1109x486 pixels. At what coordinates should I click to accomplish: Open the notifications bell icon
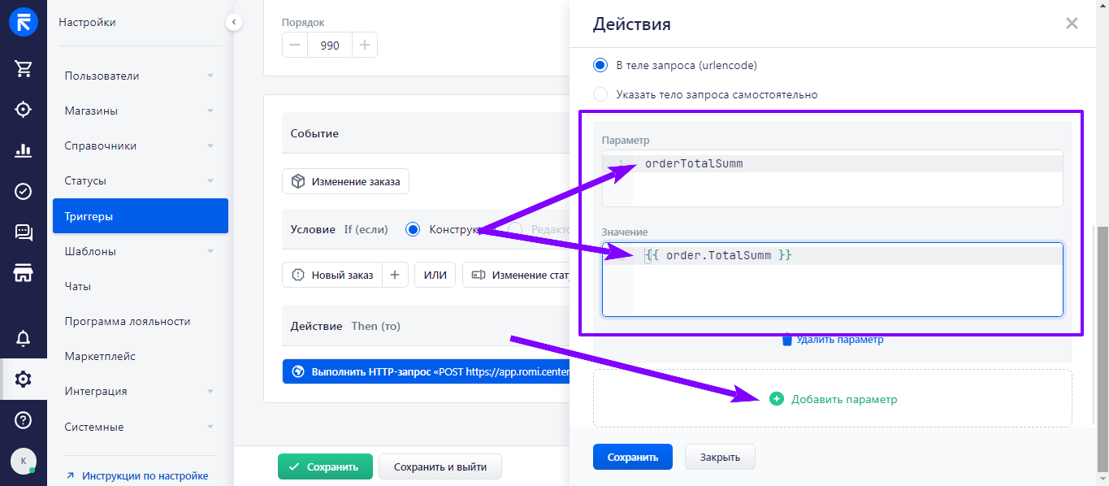(x=23, y=338)
